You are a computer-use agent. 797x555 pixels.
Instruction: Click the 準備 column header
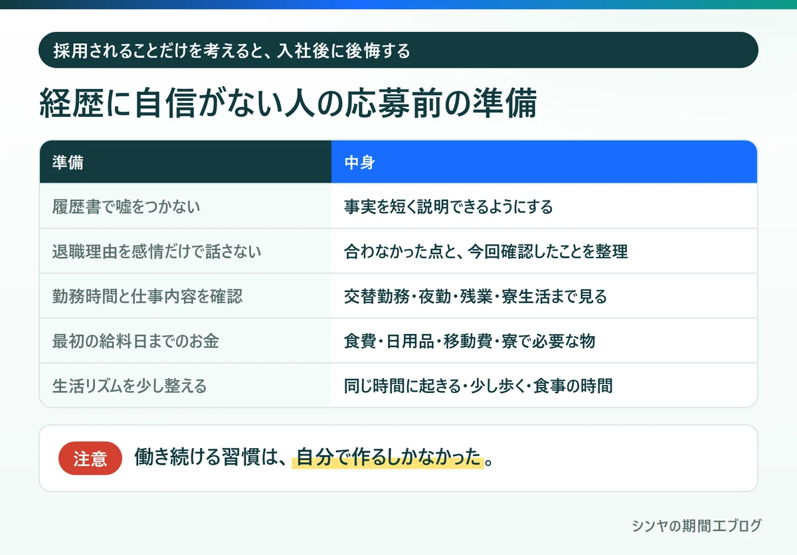(185, 162)
